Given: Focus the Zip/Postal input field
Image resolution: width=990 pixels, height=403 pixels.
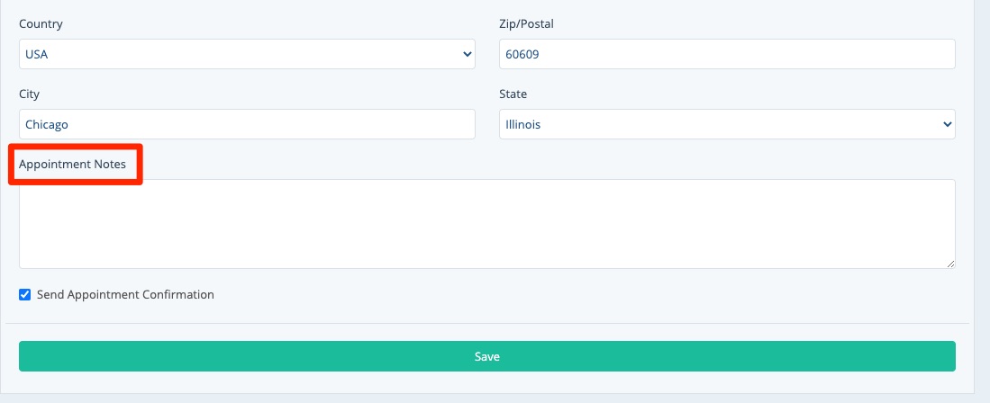Looking at the screenshot, I should (x=726, y=54).
